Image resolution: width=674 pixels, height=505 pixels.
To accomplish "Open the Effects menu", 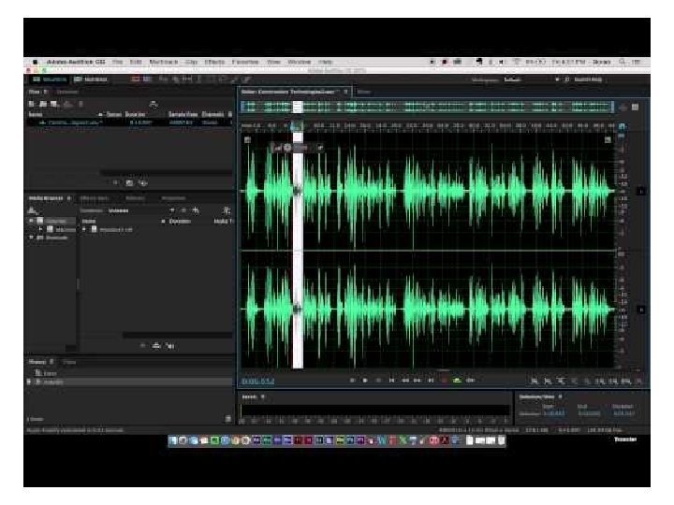I will (214, 62).
